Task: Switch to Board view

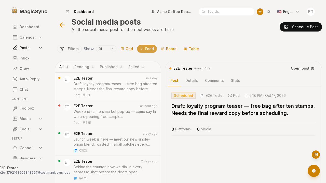Action: [x=169, y=49]
